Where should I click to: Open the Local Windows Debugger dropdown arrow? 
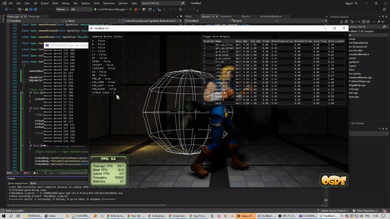(x=127, y=9)
